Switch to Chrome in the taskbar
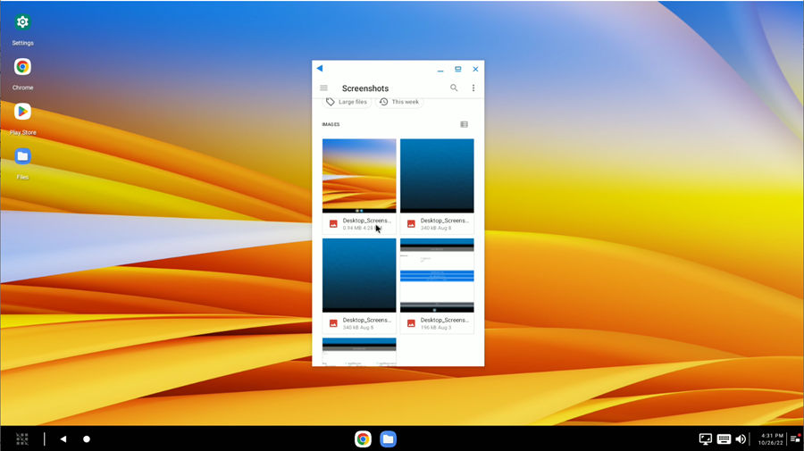 pos(363,438)
